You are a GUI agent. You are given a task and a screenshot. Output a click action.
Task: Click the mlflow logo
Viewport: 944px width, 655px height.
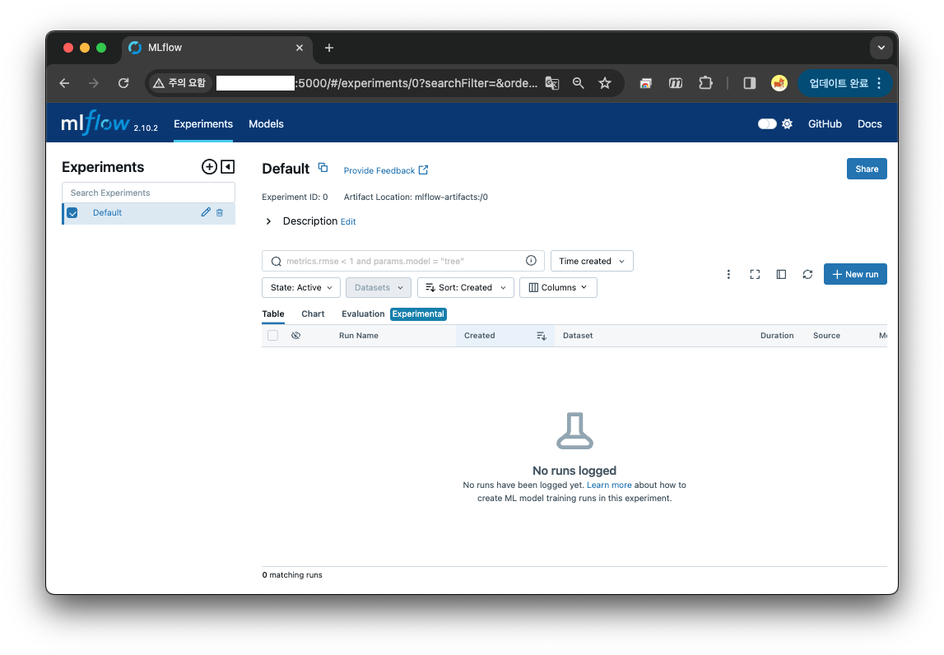coord(95,123)
